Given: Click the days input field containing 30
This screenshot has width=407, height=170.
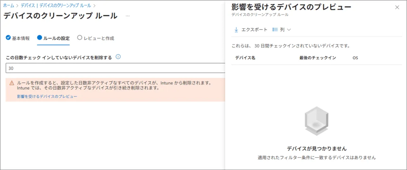Looking at the screenshot, I should 115,68.
